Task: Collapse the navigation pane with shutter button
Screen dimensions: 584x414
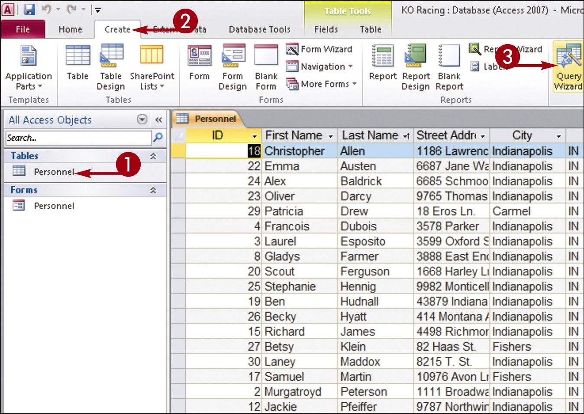Action: click(158, 120)
